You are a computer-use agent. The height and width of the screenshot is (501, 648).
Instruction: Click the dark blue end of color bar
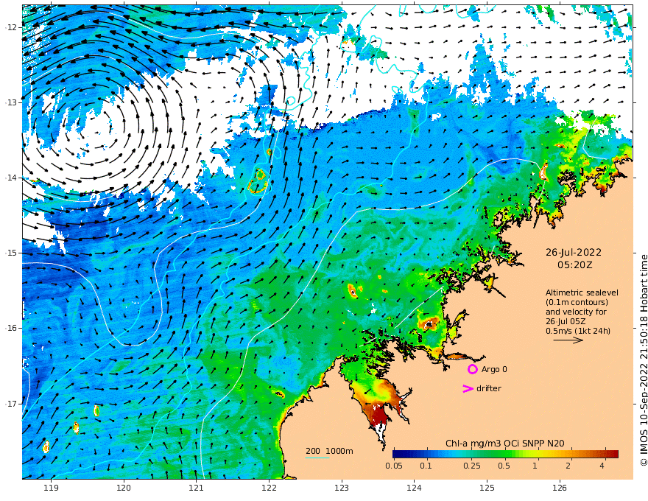[x=398, y=454]
